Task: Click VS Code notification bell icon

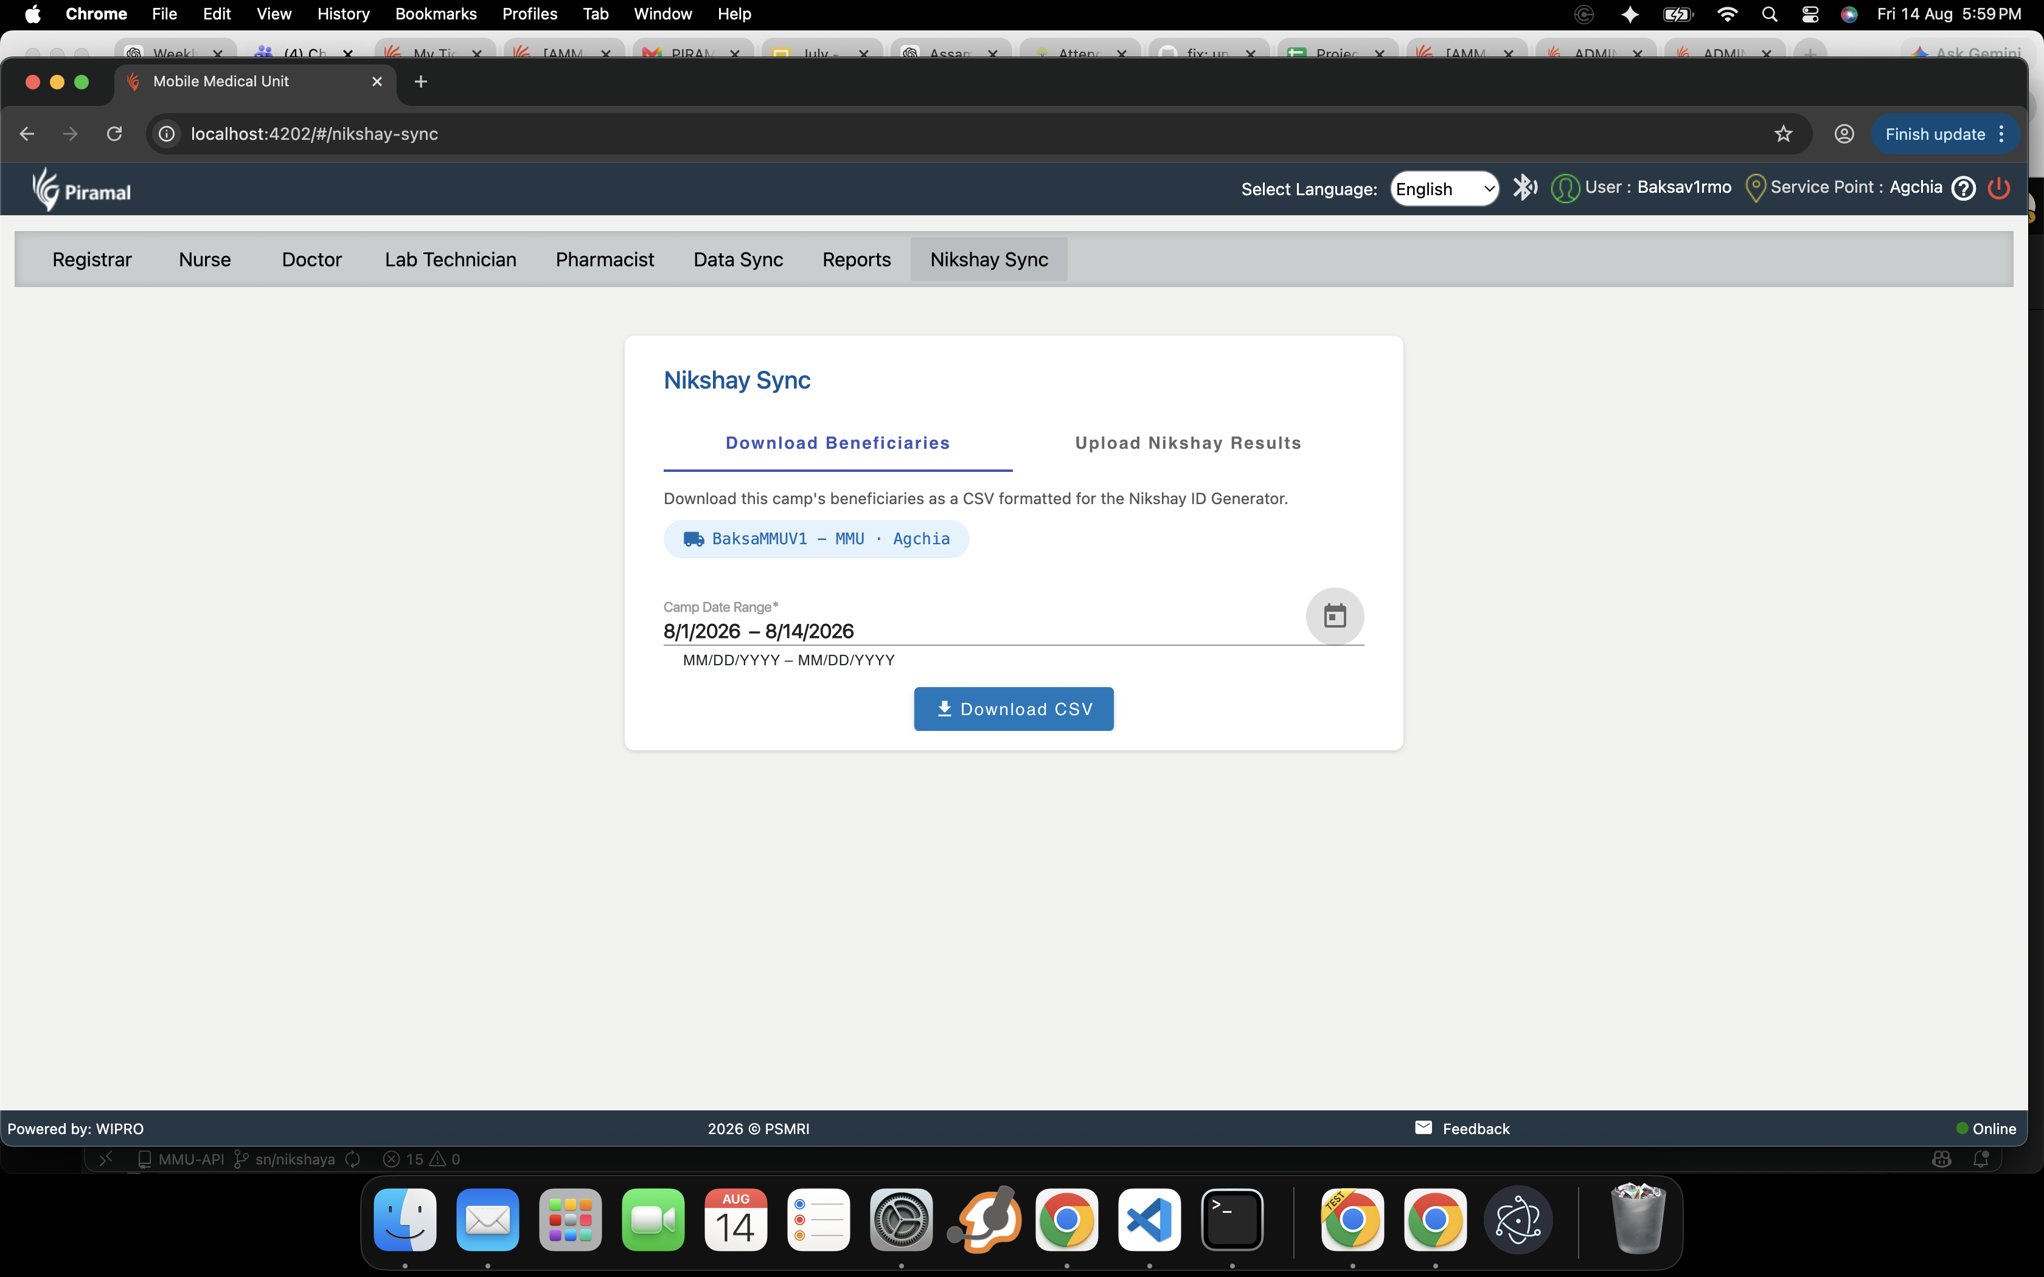Action: [x=1981, y=1160]
